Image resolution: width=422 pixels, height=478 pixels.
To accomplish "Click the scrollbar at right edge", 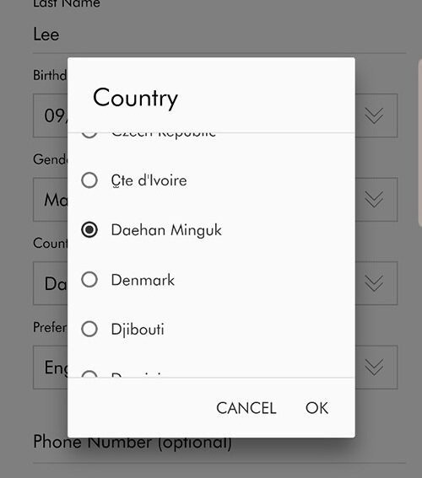I will pos(419,143).
